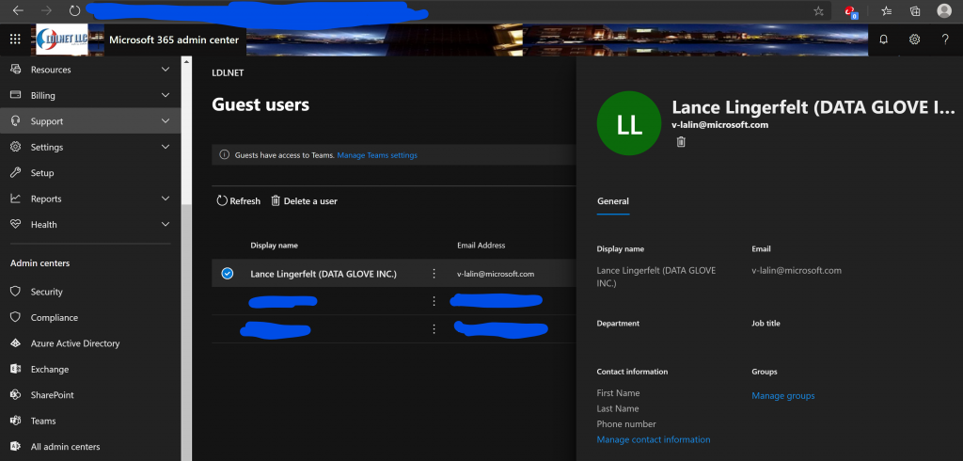Screen dimensions: 963x461
Task: Click v-lalin@microsoft.com in the table row
Action: (x=496, y=274)
